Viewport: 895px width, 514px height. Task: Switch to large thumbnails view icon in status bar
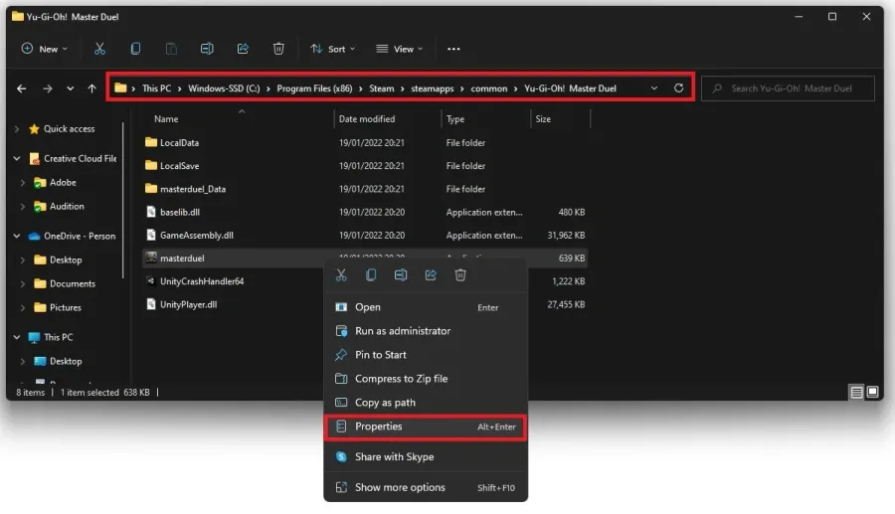pos(873,392)
